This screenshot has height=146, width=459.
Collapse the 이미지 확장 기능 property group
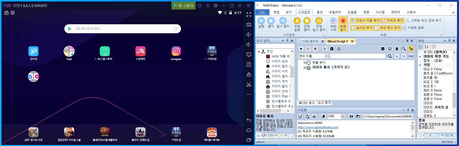click(x=420, y=56)
